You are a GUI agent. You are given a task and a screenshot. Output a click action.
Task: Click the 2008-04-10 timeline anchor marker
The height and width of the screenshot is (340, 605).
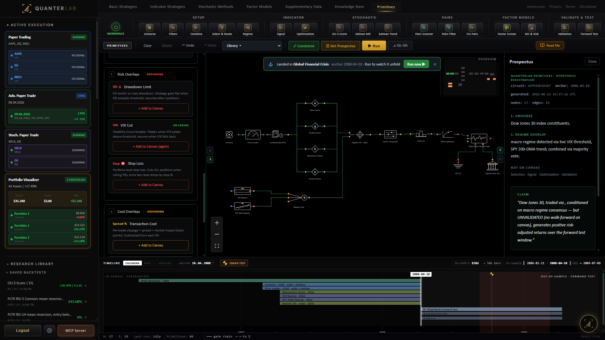tap(421, 274)
